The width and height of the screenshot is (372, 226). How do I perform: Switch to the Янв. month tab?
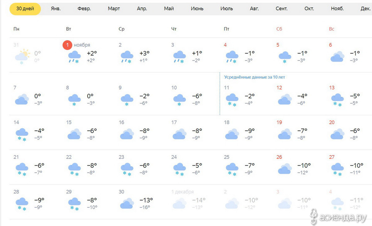pos(56,9)
